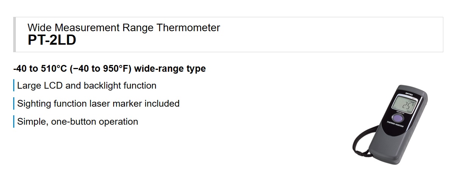469x172 pixels.
Task: Click the Sighting function laser marker included line
Action: click(98, 104)
